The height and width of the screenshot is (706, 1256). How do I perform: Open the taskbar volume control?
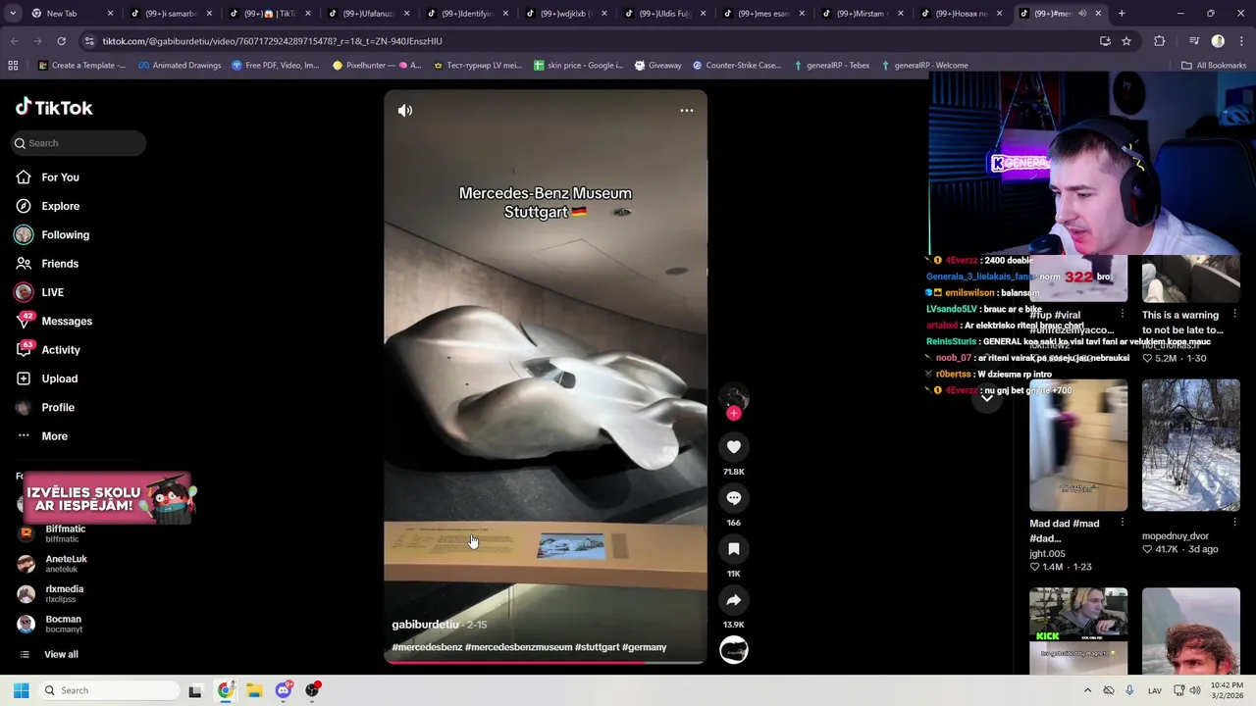click(x=1195, y=690)
